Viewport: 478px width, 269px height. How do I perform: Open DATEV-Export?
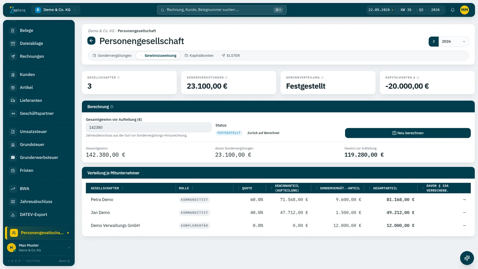(39, 215)
